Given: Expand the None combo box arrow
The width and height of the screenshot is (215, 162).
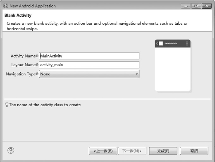Looking at the screenshot, I should (136, 74).
